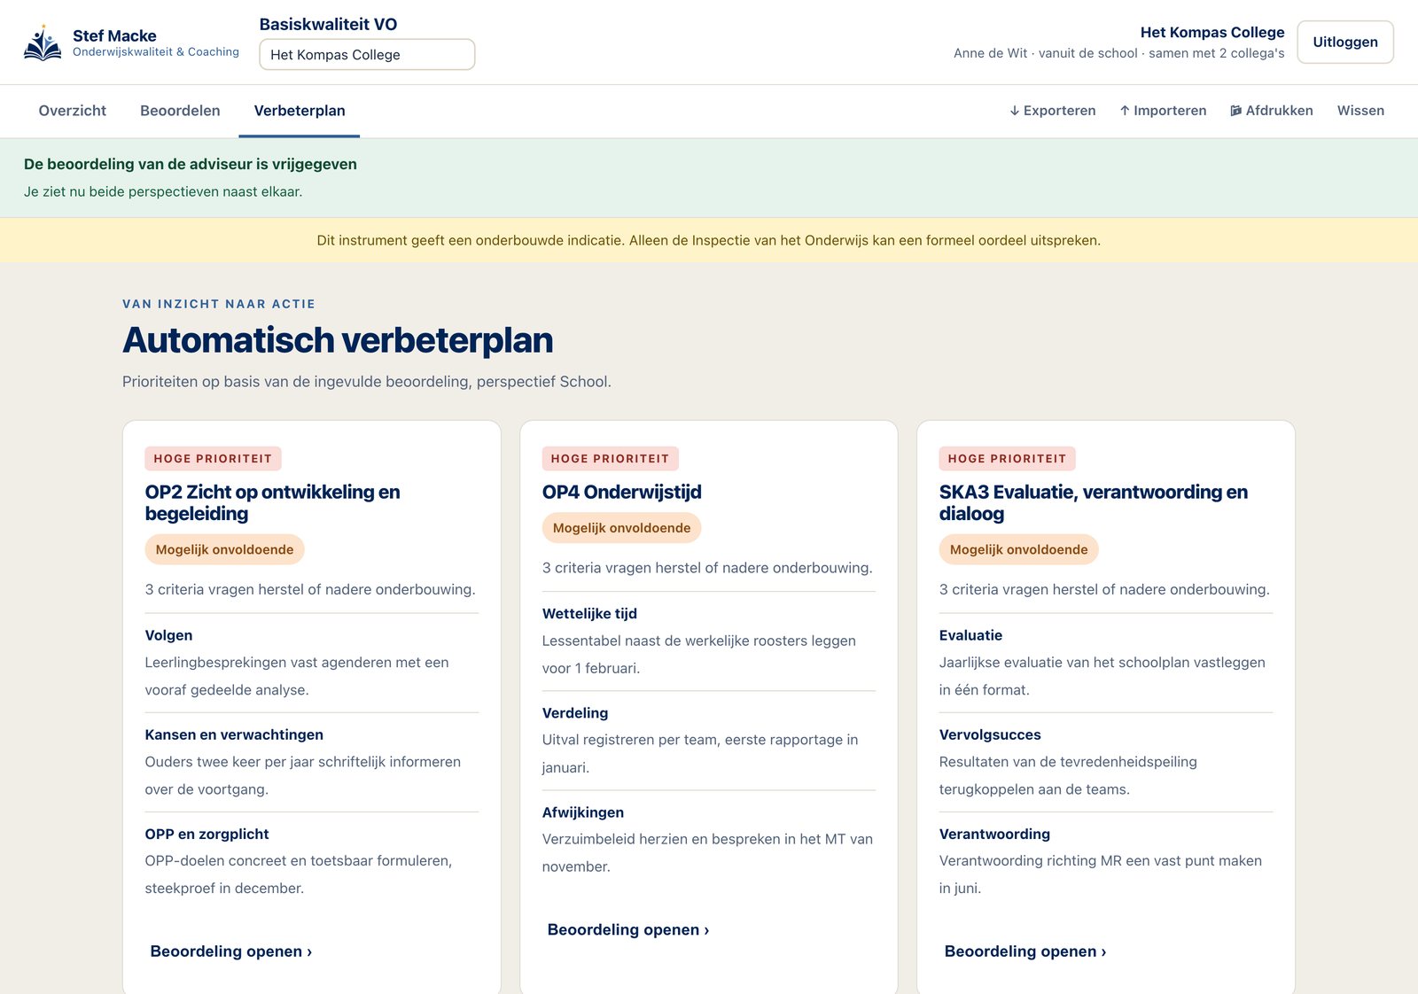1418x994 pixels.
Task: Click Hoge prioriteit badge on SKA3 card
Action: (x=1007, y=458)
